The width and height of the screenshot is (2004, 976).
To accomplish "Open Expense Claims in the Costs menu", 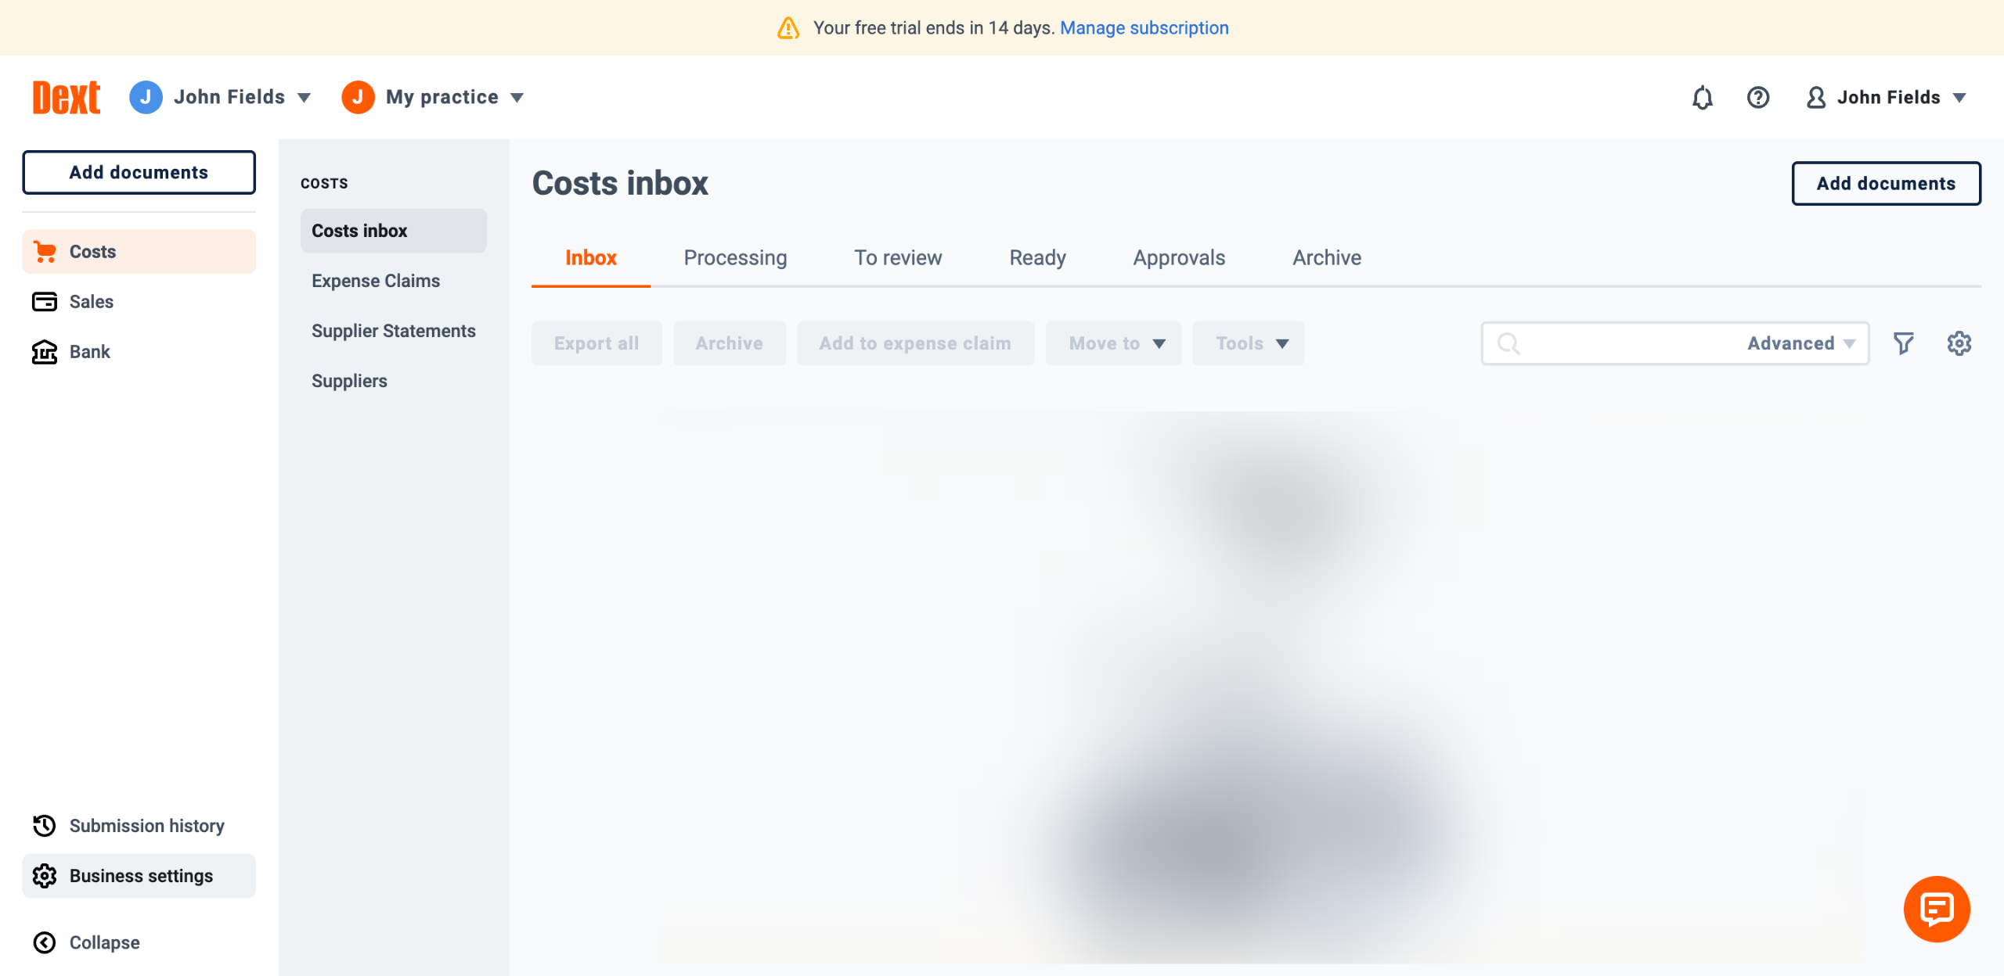I will tap(376, 281).
